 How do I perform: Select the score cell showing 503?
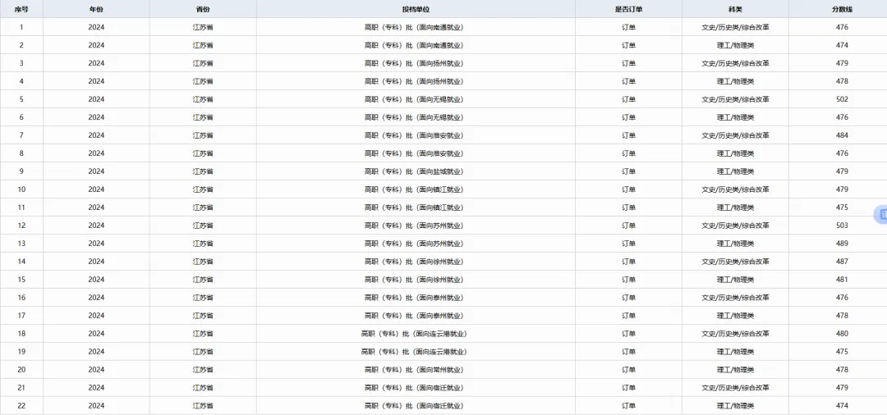(842, 226)
